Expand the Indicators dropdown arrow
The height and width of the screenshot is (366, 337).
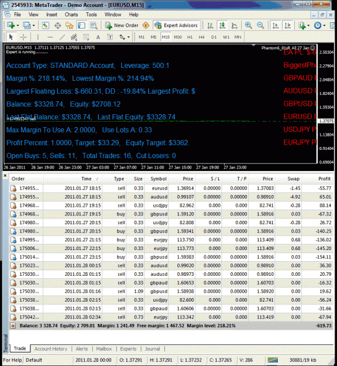pos(308,25)
